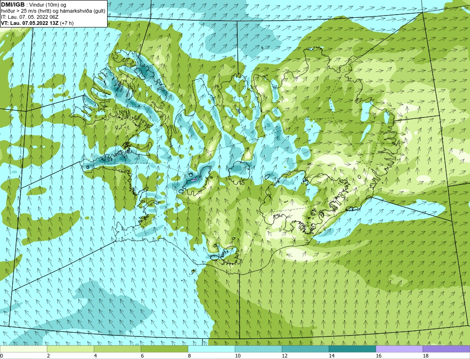Click the 14–16 m/s dark teal legend swatch
Viewport: 470px width, 359px height.
352,349
